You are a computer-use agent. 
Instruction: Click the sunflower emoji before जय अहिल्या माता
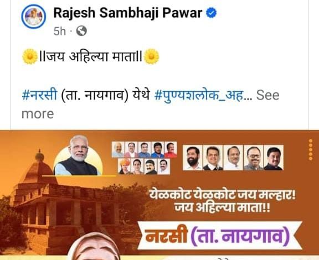[x=30, y=56]
